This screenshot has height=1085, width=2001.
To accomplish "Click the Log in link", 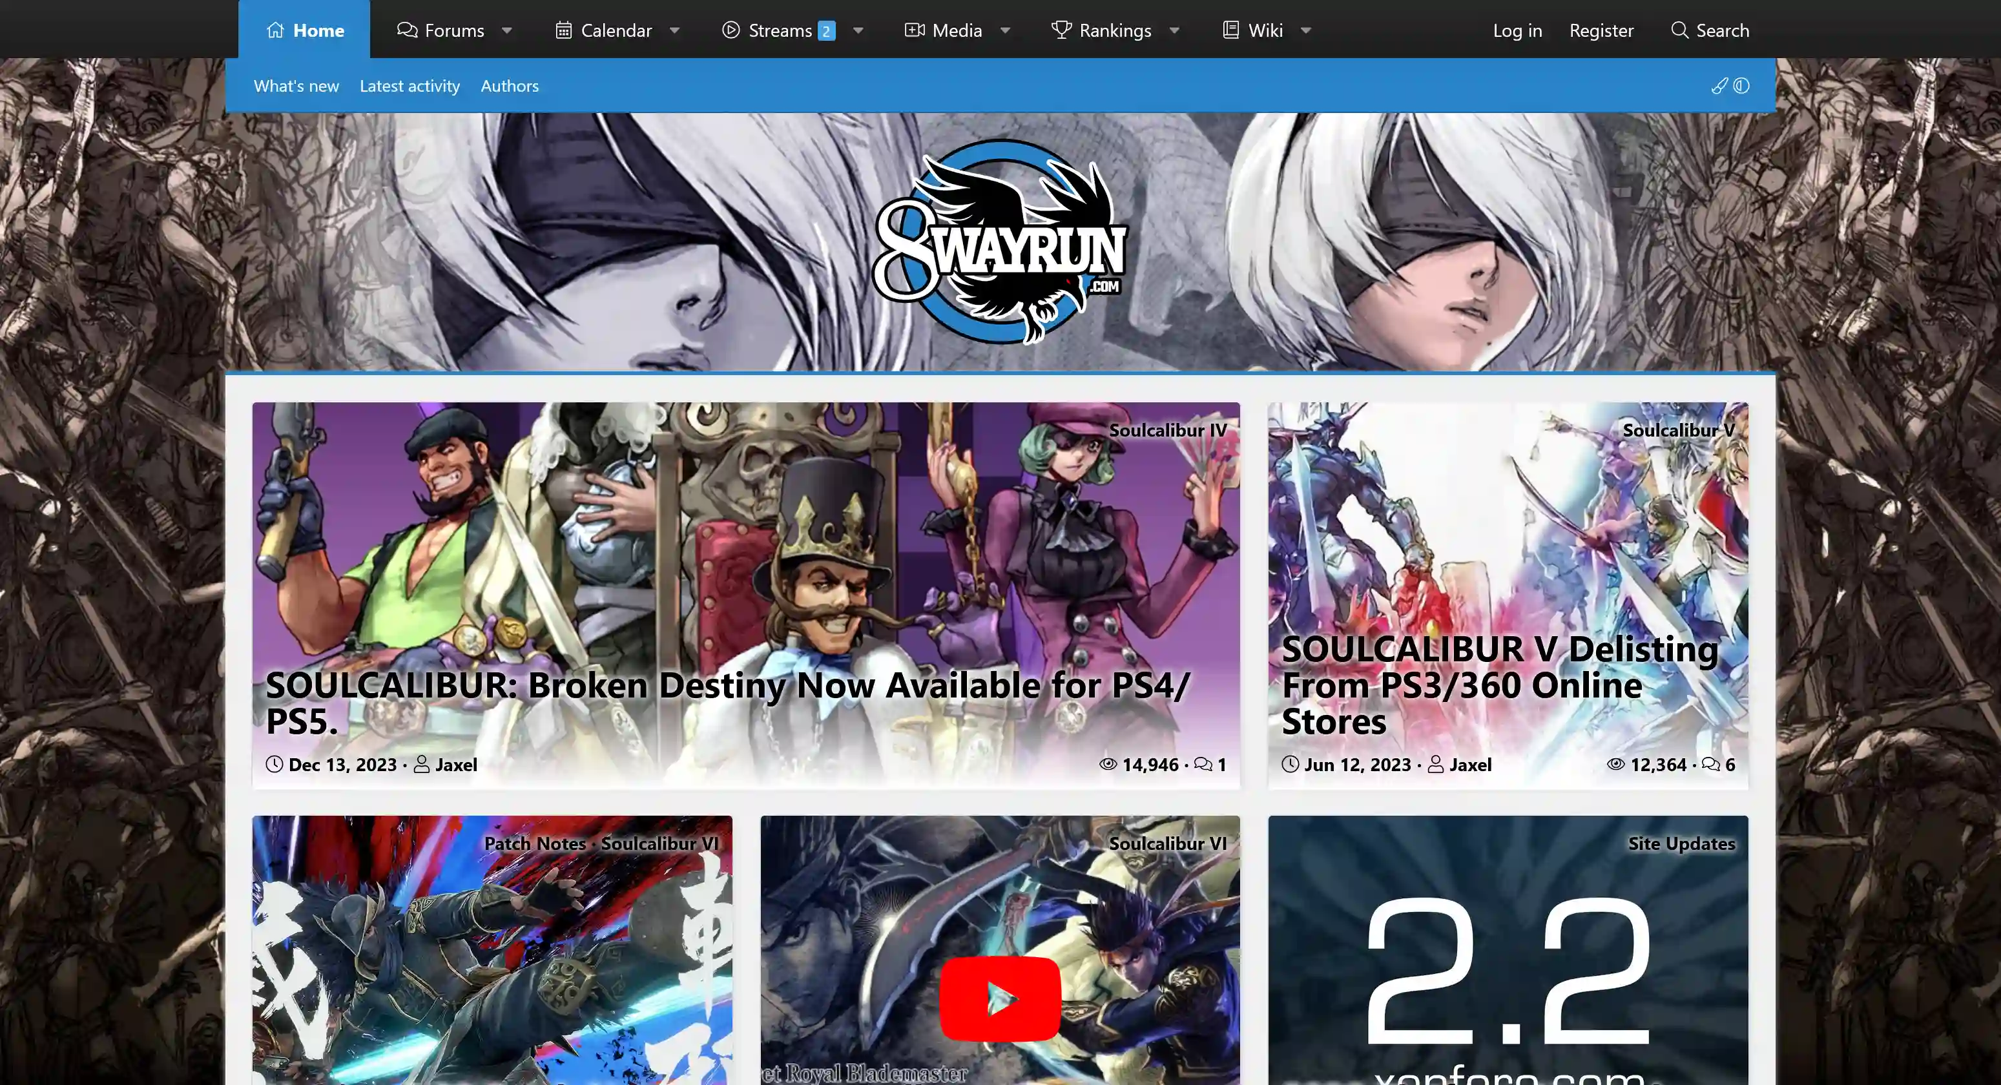I will click(1517, 30).
